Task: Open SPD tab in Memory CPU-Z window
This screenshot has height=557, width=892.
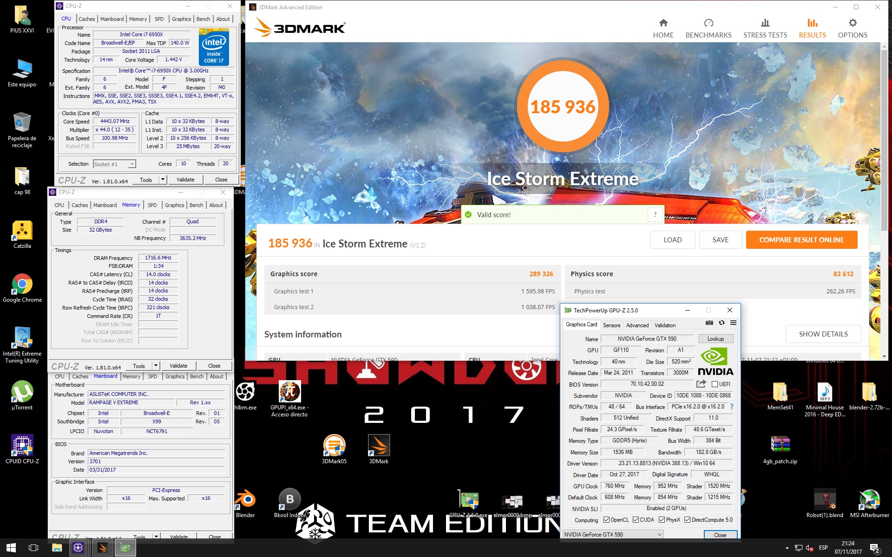Action: [152, 205]
